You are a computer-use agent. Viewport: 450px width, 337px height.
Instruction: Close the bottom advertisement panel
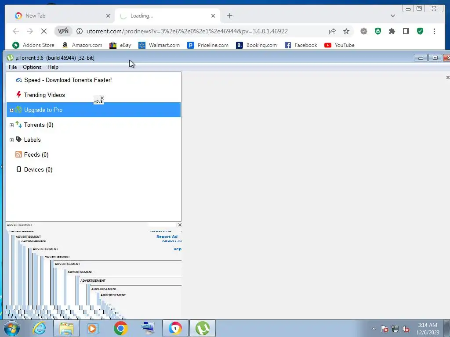tap(180, 225)
